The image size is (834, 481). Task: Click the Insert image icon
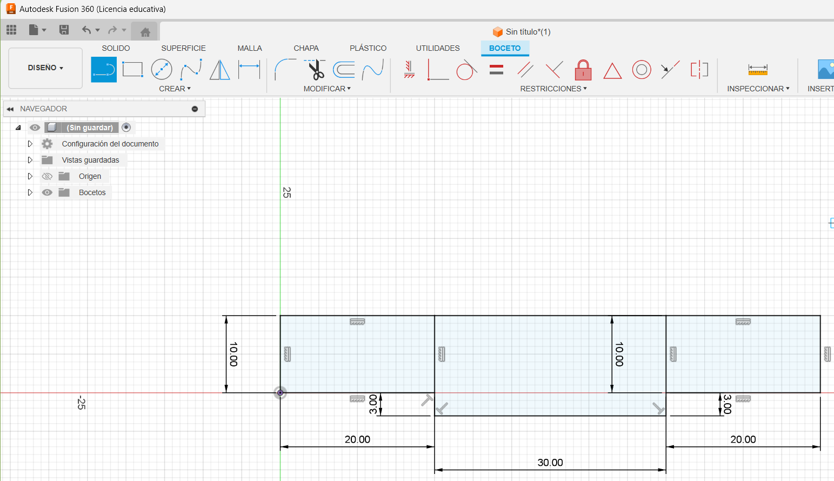[x=825, y=70]
